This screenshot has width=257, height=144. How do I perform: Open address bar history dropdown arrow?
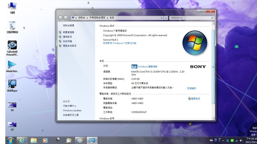tap(161, 18)
